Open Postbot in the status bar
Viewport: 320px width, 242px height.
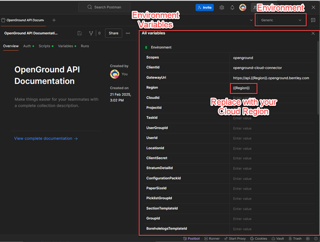pyautogui.click(x=191, y=238)
